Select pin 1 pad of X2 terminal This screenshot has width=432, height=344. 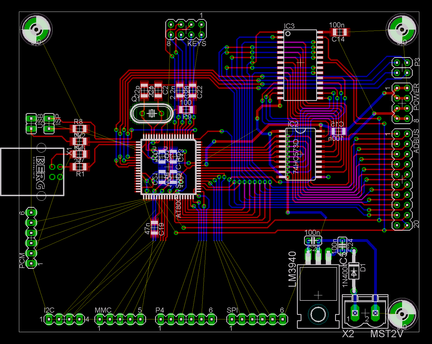point(355,313)
